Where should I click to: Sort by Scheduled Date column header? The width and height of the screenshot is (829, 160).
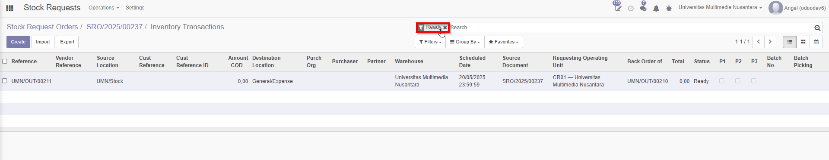pos(472,62)
